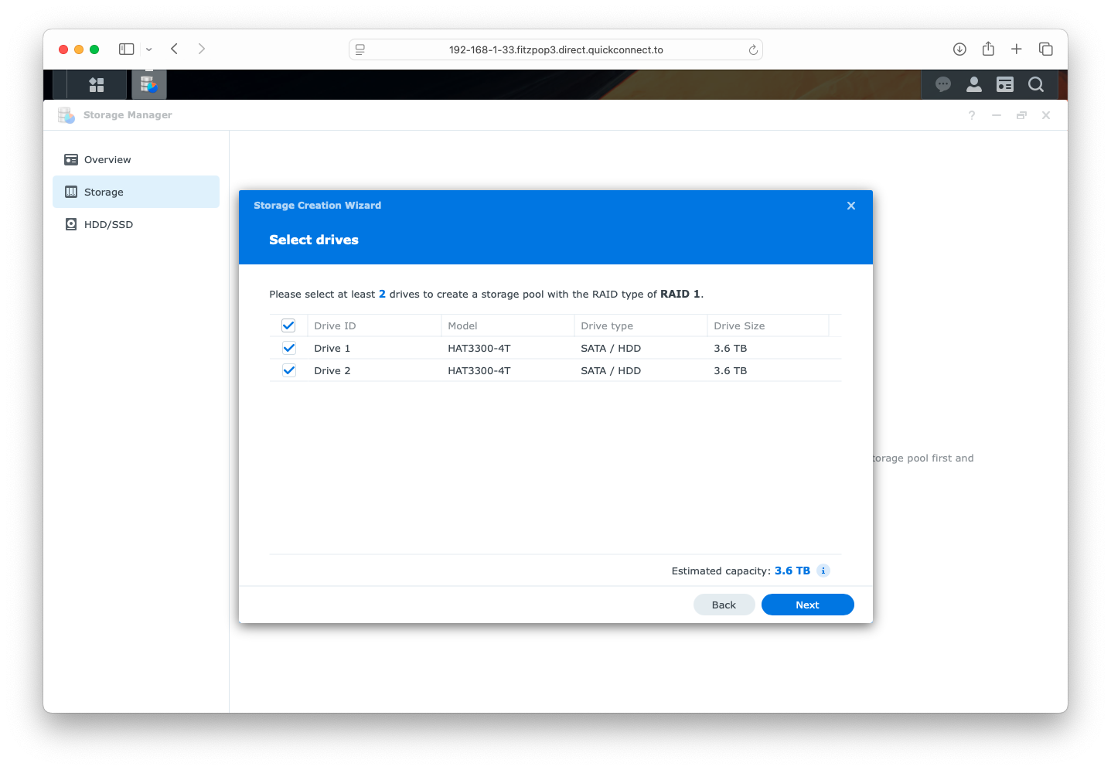
Task: Click the Storage Manager help question mark
Action: [972, 115]
